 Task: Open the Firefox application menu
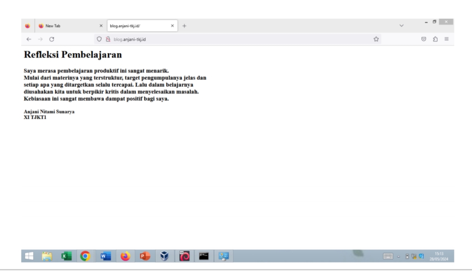tap(447, 39)
